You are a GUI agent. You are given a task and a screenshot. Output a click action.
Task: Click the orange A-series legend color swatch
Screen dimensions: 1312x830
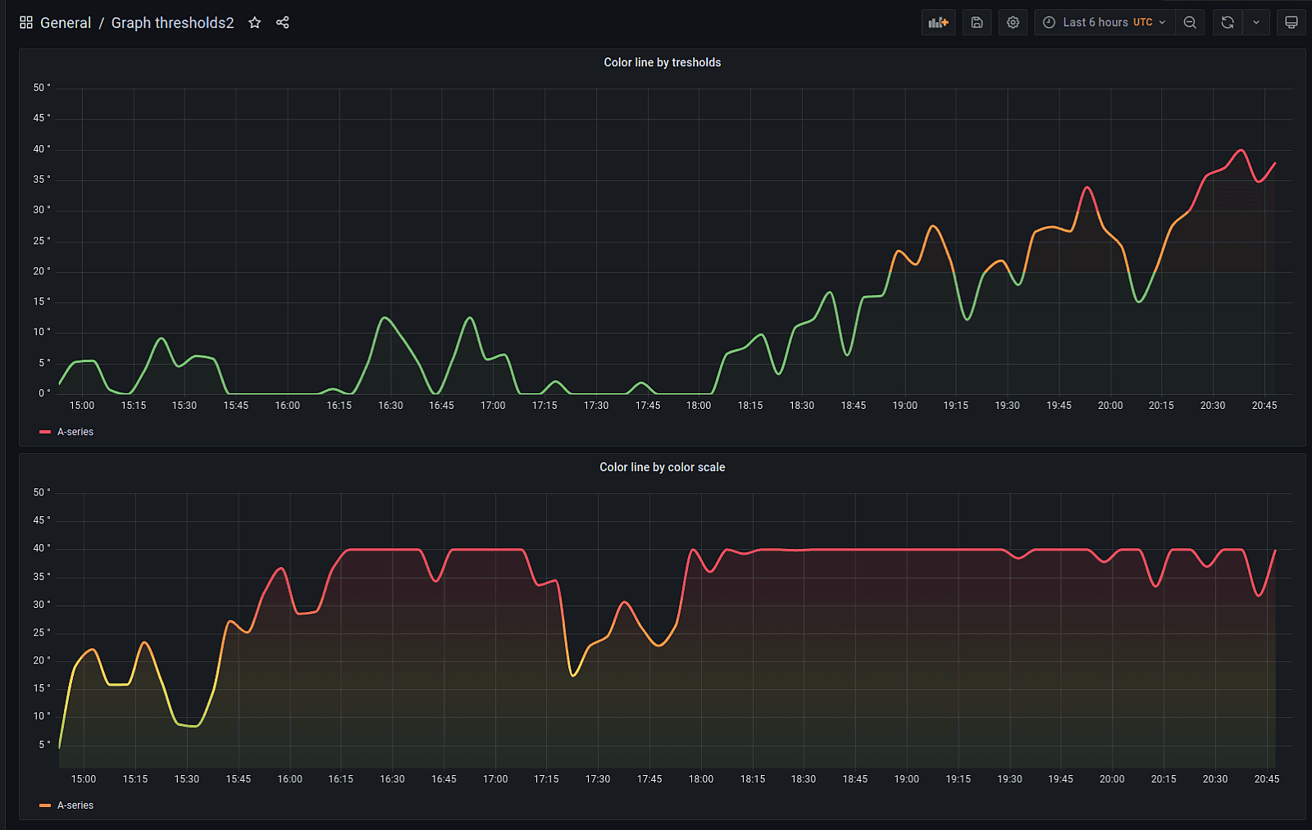click(45, 805)
